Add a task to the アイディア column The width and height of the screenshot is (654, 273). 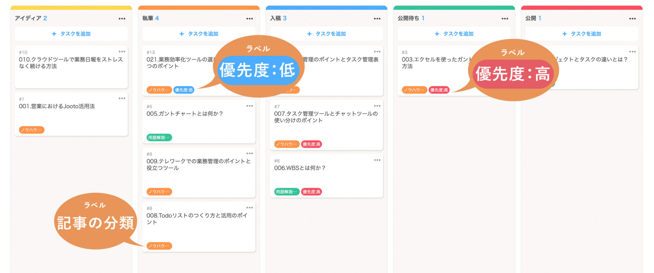pyautogui.click(x=71, y=34)
